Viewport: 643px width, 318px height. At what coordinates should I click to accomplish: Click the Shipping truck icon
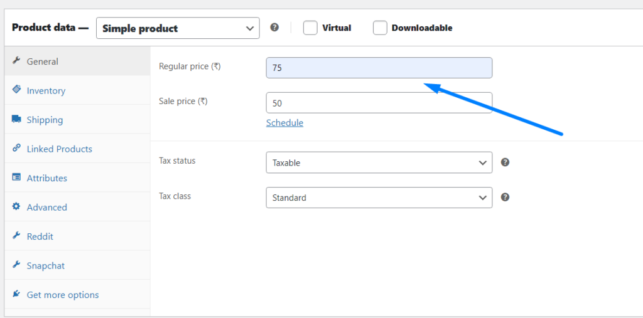(x=16, y=119)
